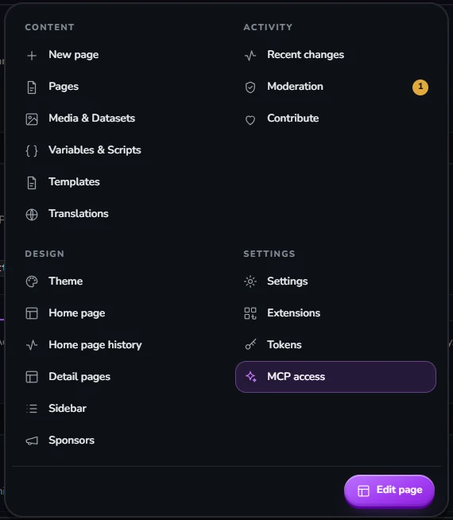Click the list icon beside Sidebar

pos(32,409)
